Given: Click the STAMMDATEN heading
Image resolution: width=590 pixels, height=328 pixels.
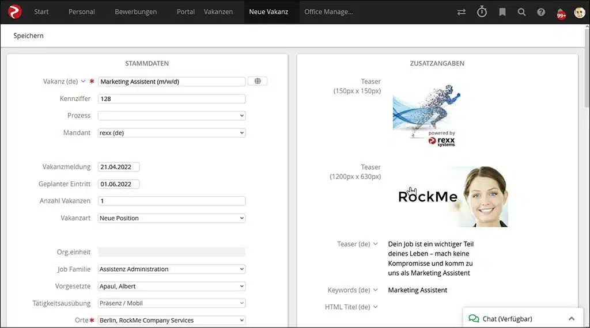Looking at the screenshot, I should point(147,63).
